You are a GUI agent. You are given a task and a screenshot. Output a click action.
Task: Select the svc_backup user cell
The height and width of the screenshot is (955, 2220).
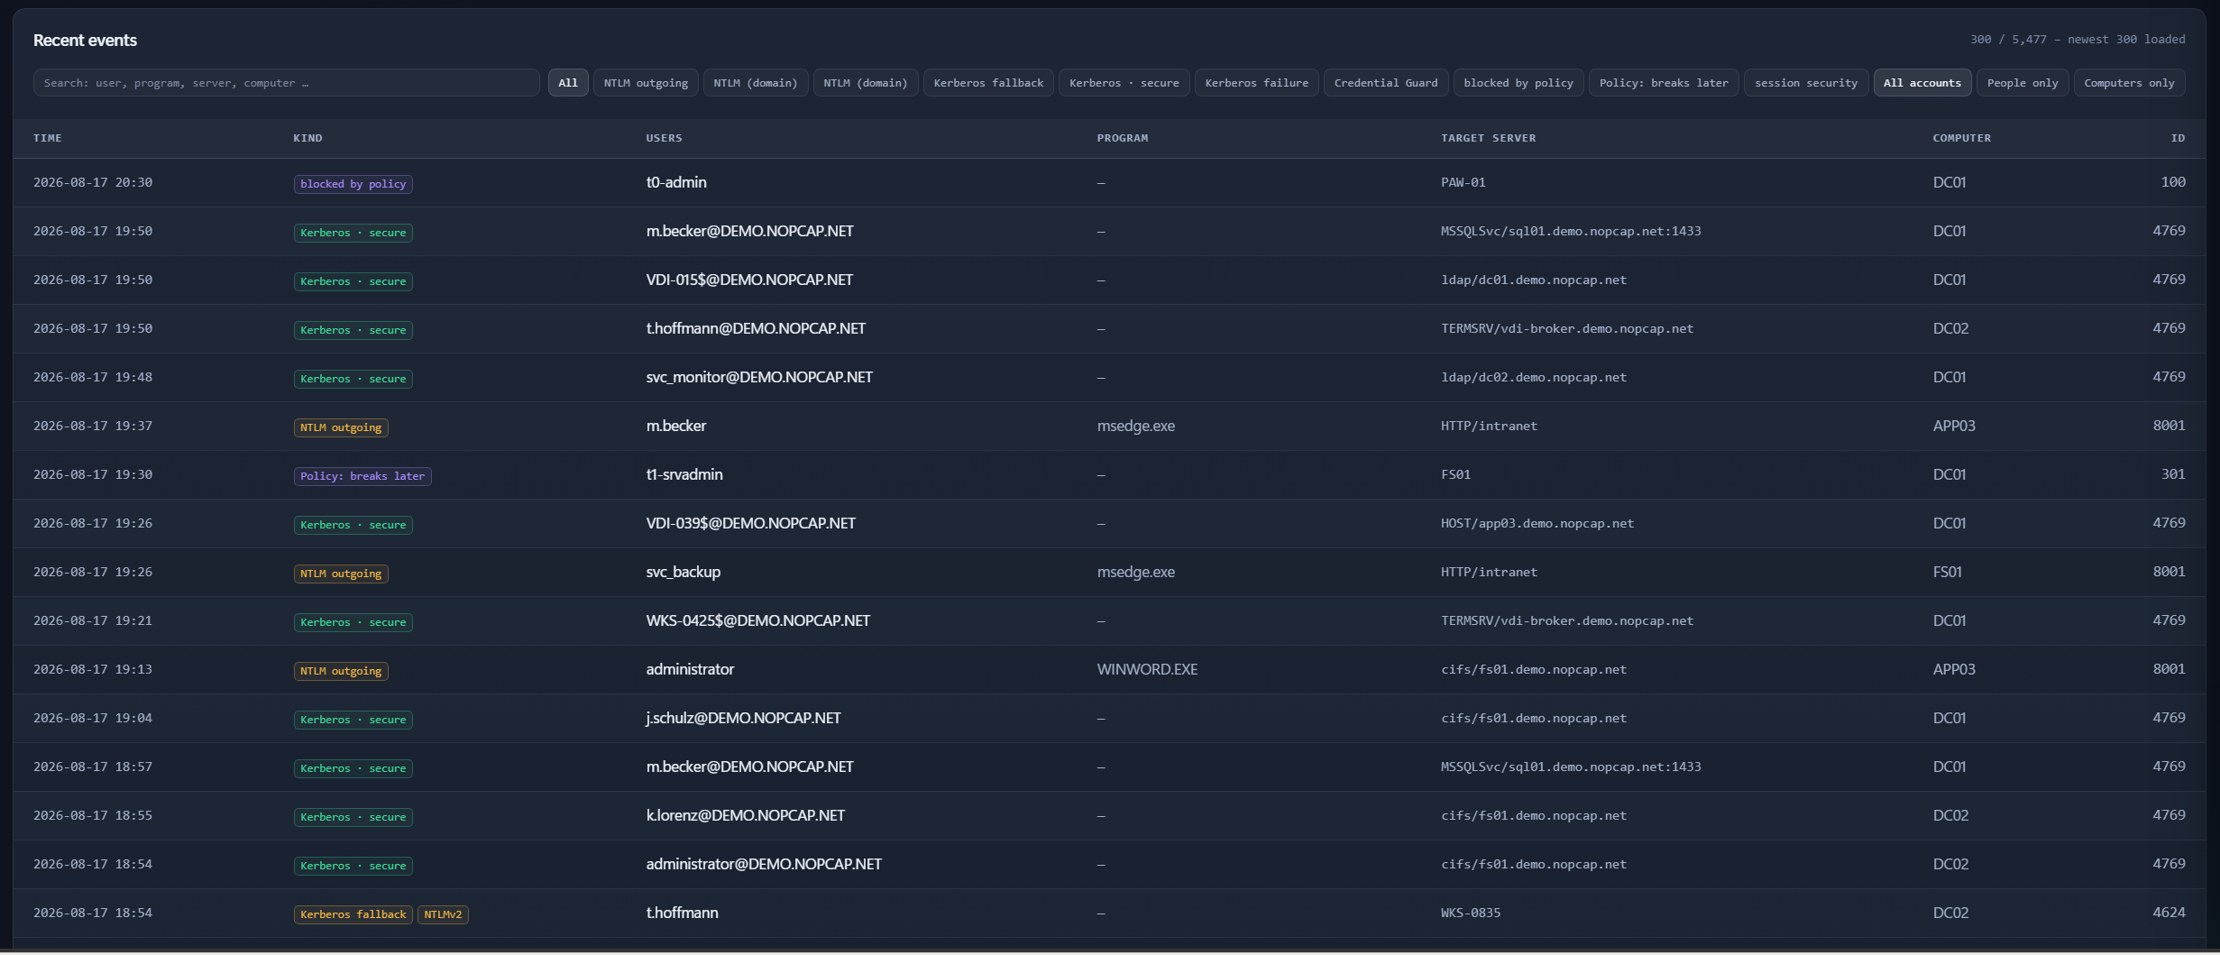[683, 572]
